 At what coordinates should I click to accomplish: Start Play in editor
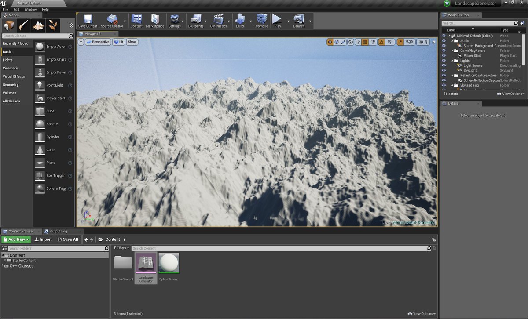click(x=277, y=21)
